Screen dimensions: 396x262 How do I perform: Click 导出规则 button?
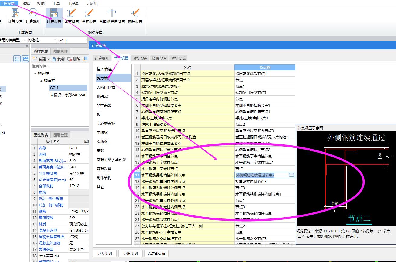pos(130,254)
